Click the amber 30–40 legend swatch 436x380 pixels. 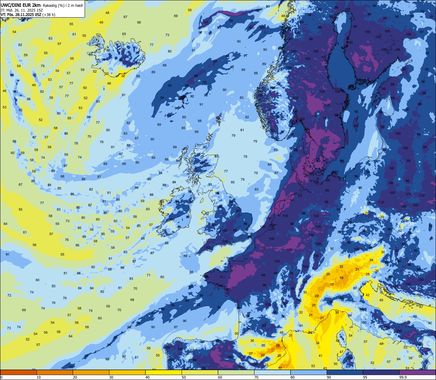coord(127,372)
